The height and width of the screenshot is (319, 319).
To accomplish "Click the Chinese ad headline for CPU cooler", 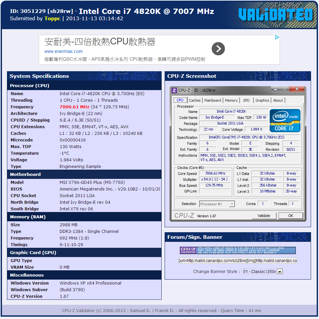I will click(x=100, y=42).
